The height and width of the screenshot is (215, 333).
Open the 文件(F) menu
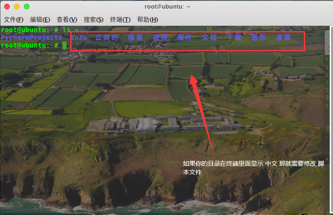pos(14,20)
